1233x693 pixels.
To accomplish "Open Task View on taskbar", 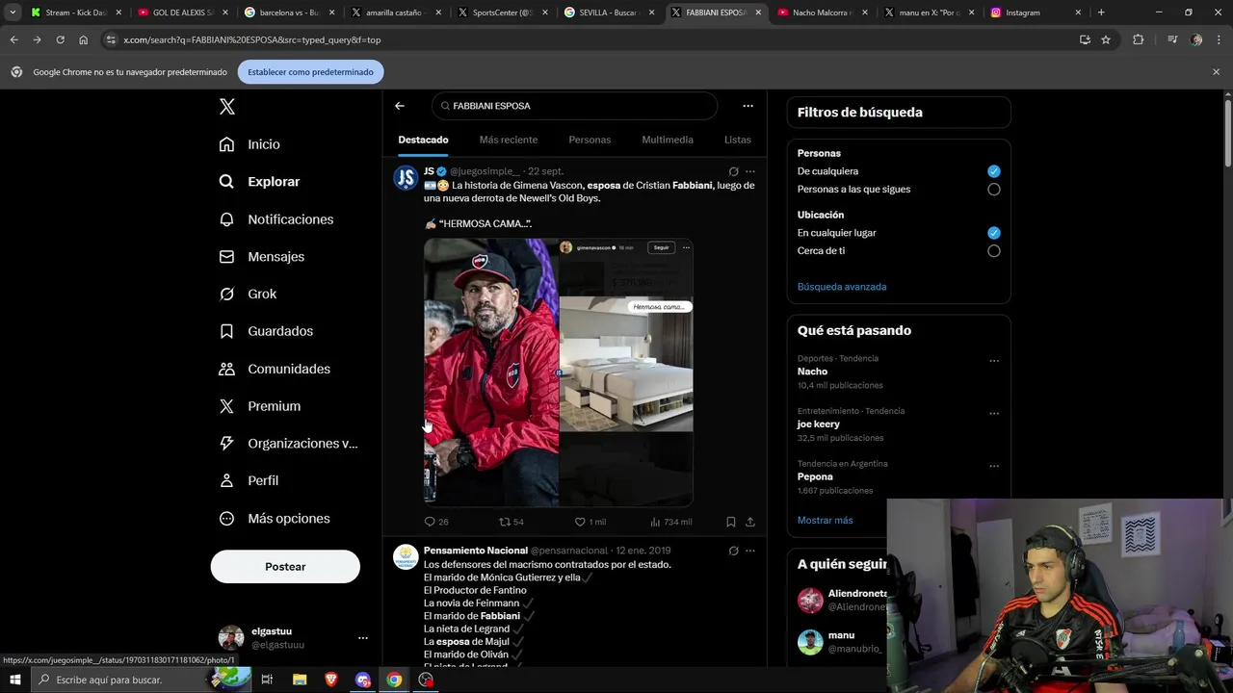I will click(x=267, y=680).
